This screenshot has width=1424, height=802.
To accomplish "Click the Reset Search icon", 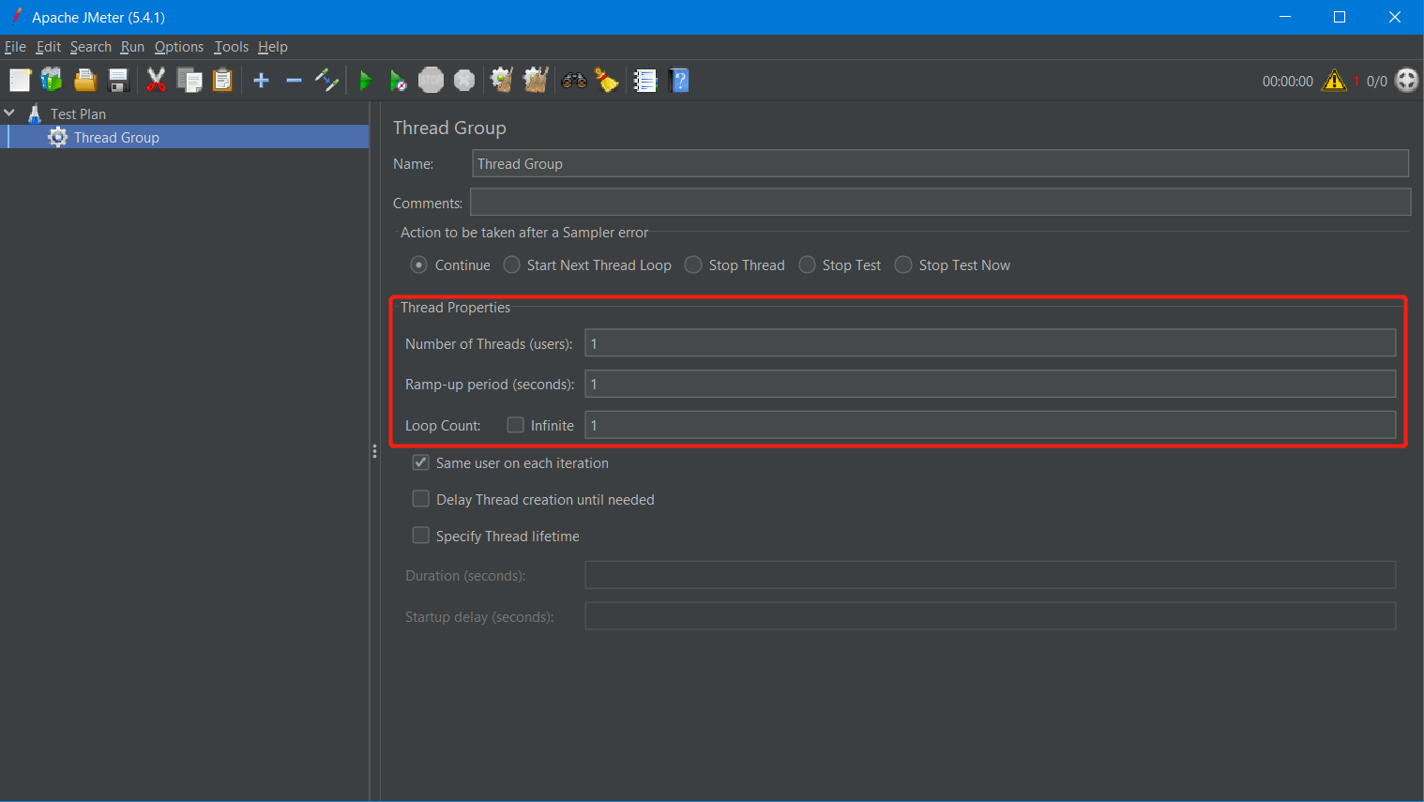I will click(608, 81).
